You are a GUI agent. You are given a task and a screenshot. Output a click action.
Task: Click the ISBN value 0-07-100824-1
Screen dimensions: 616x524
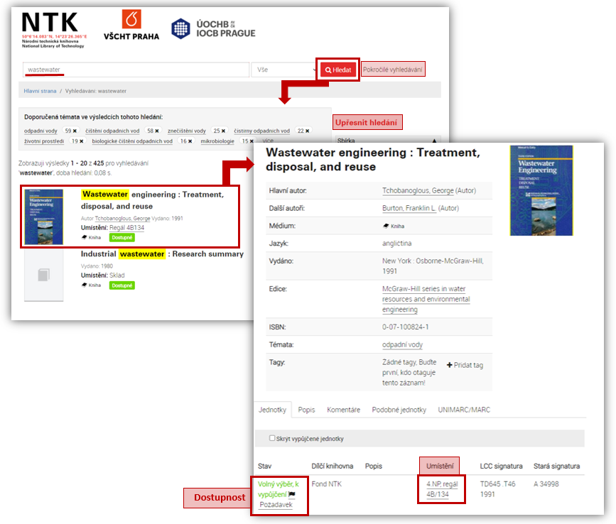tap(406, 327)
